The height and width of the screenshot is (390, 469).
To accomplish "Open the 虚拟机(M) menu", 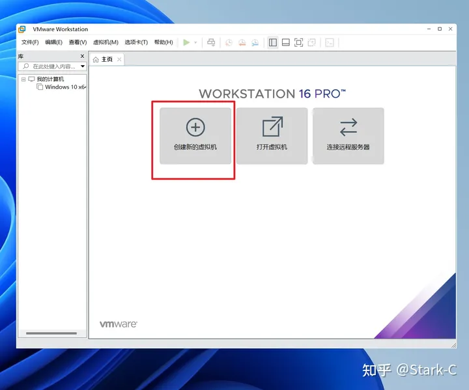I will point(106,42).
